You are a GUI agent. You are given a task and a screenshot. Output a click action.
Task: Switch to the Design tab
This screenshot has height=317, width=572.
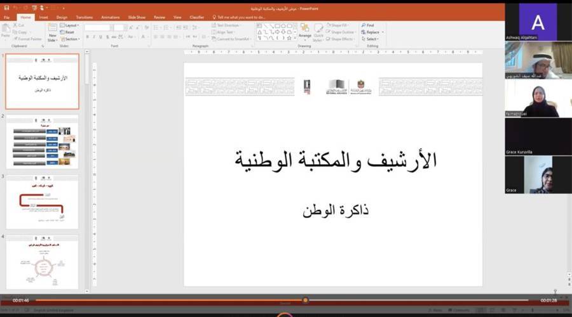click(x=62, y=17)
